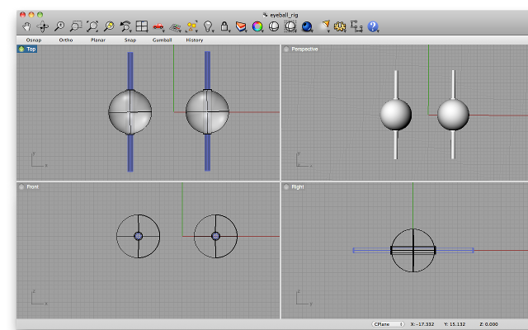Open the Right viewport title menu
Viewport: 528px width, 330px height.
(297, 187)
